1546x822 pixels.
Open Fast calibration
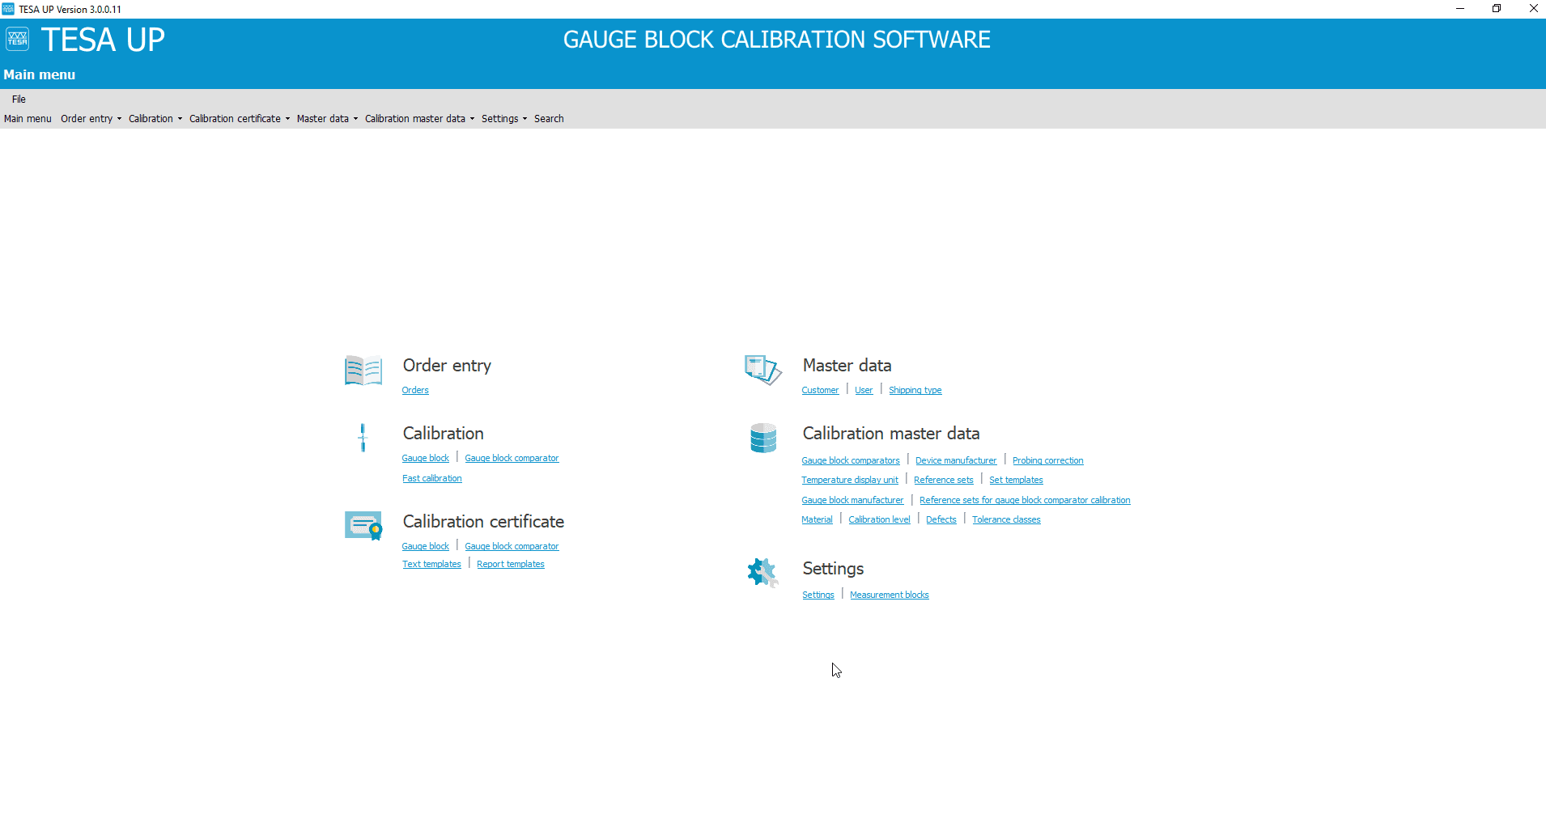point(431,477)
